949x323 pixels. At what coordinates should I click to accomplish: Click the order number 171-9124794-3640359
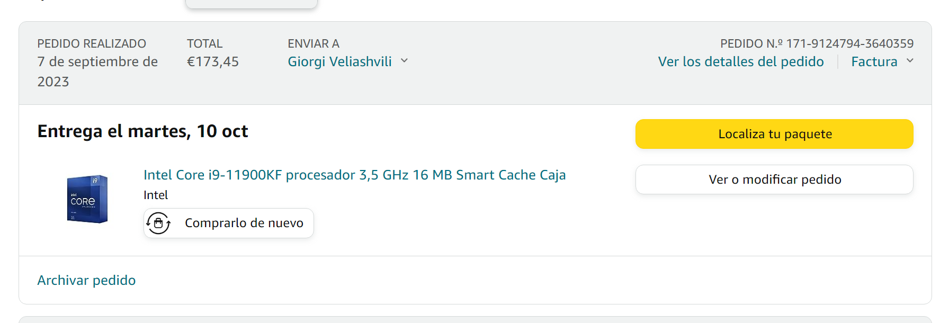(x=849, y=43)
